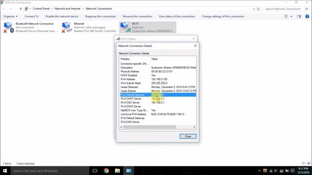This screenshot has height=175, width=312.
Task: Click the taskbar clock and date
Action: (303, 171)
